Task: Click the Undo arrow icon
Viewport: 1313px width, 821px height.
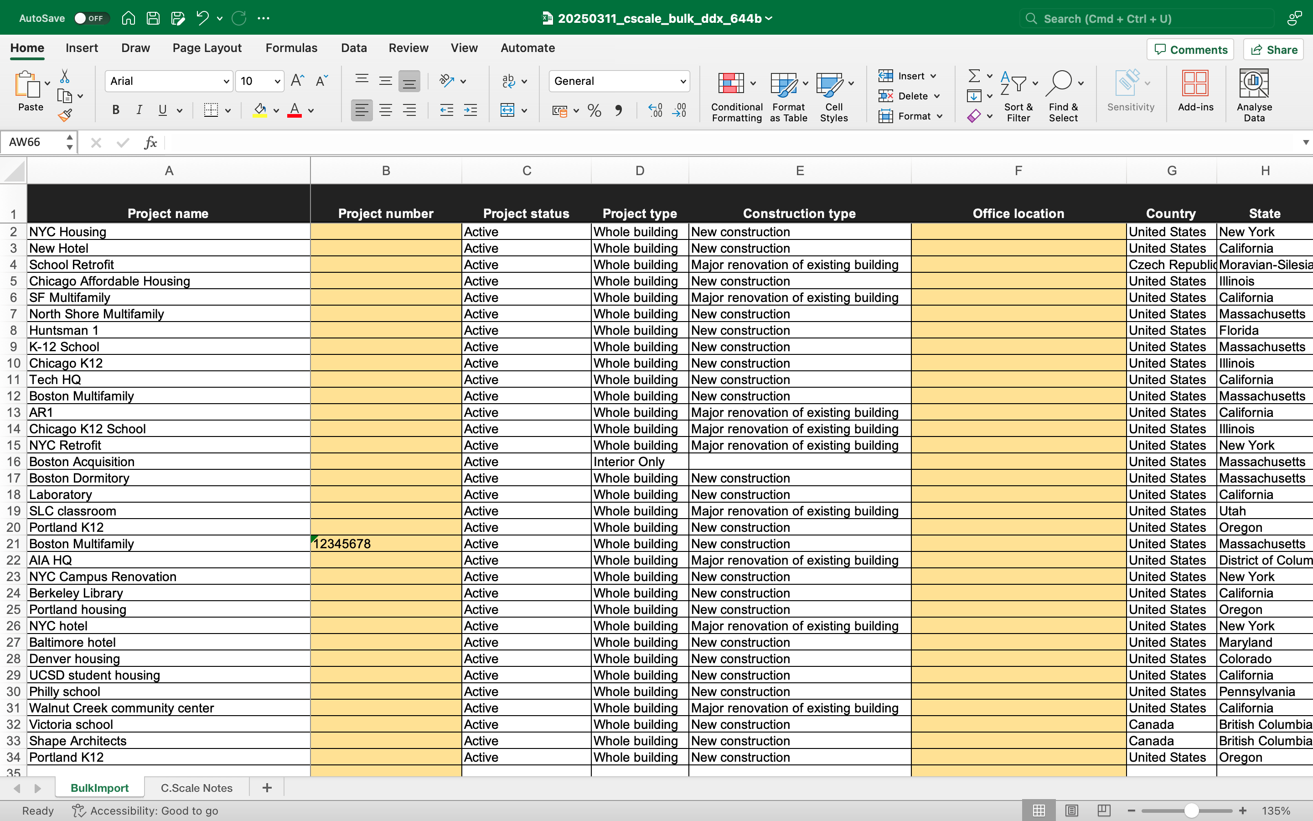Action: 202,18
